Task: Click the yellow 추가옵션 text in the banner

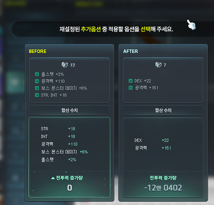Action: click(91, 29)
